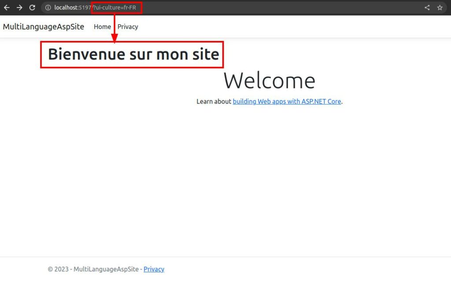Click the share icon in address bar
Viewport: 451px width, 281px height.
click(x=427, y=7)
